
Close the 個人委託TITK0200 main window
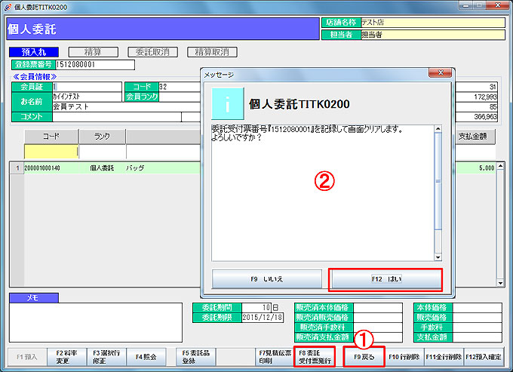498,5
